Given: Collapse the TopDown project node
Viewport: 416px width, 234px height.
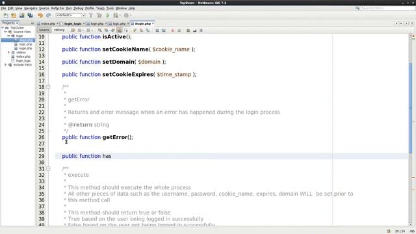Looking at the screenshot, I should point(3,27).
